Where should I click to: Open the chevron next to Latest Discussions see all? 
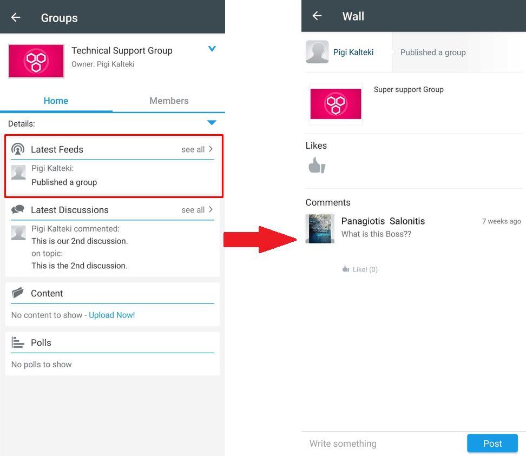click(x=211, y=209)
